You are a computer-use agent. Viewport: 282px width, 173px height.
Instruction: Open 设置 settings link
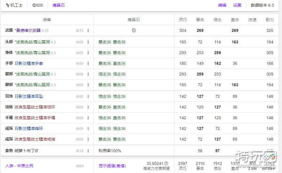pos(237,5)
